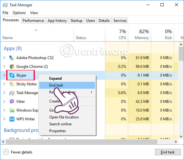
Task: Click the Task Manager row icon
Action: pos(12,93)
